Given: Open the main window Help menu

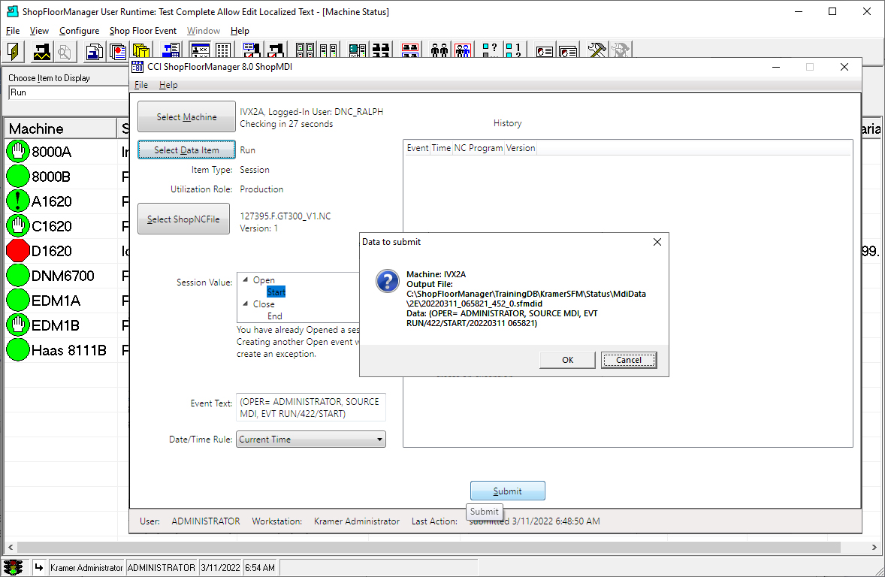Looking at the screenshot, I should coord(240,31).
